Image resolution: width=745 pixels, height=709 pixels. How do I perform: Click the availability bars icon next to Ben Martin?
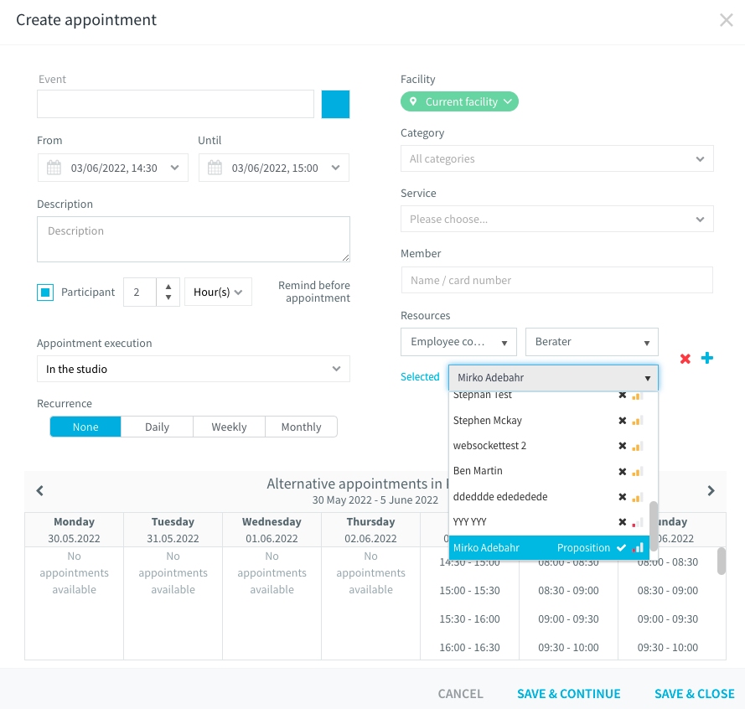pyautogui.click(x=637, y=471)
